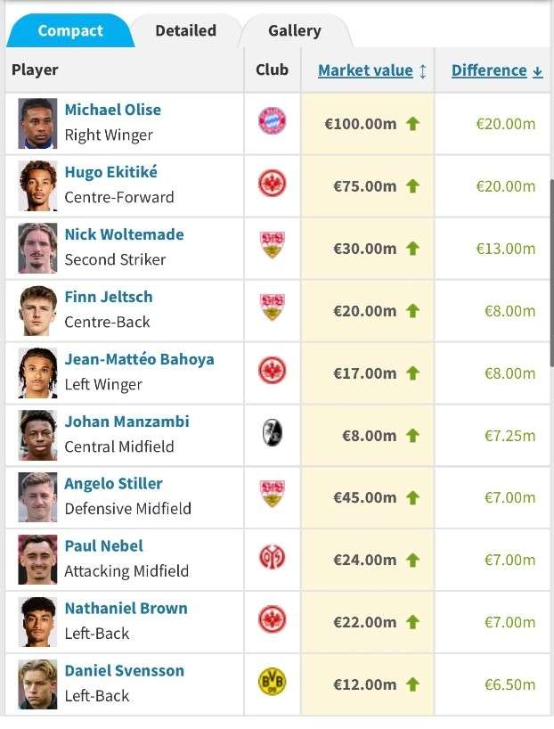Screen dimensions: 554x729
Task: Click green up arrow next to €100.00m
Action: [412, 124]
